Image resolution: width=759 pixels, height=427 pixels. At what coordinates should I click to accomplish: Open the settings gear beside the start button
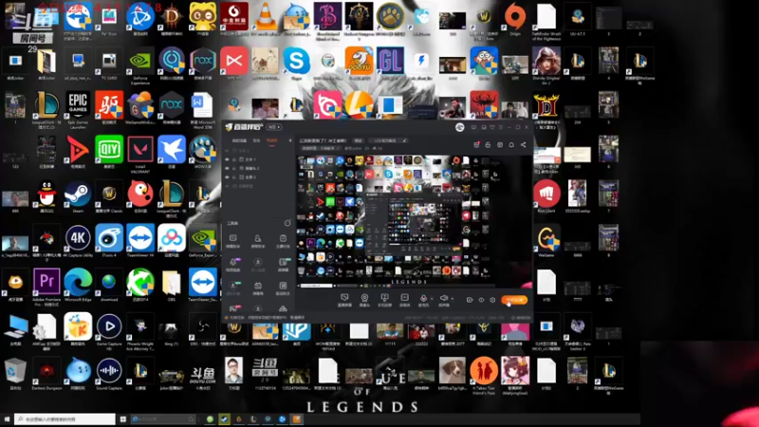(x=492, y=300)
